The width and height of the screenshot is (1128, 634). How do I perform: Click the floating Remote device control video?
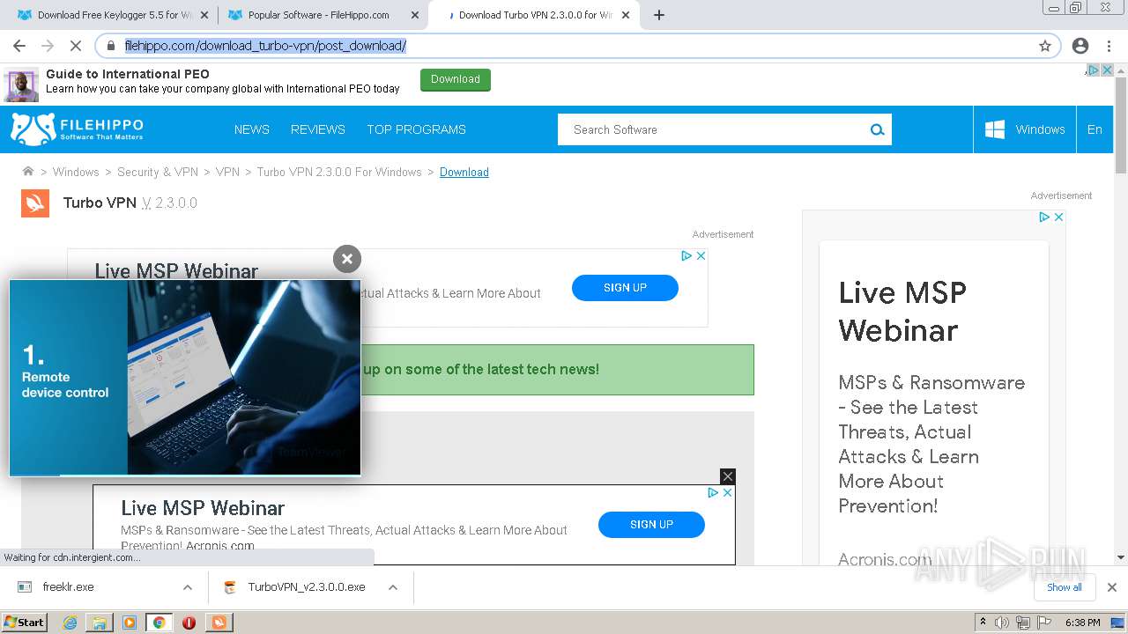point(185,378)
